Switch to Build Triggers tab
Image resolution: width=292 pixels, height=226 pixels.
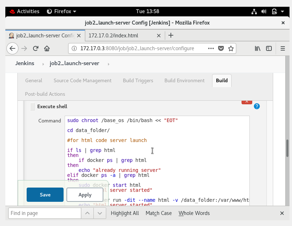click(x=138, y=81)
